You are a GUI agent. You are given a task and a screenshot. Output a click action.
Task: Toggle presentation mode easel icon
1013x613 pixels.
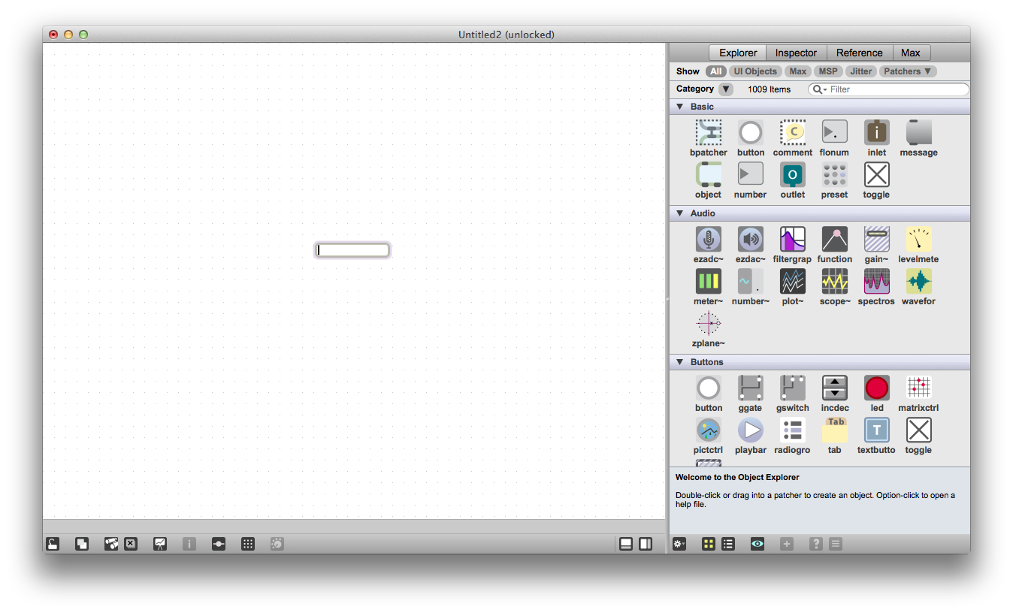point(160,544)
